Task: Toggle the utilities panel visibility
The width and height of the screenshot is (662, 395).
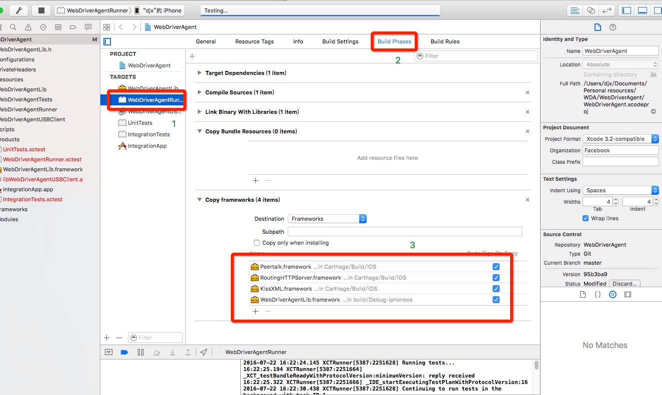Action: [x=658, y=10]
